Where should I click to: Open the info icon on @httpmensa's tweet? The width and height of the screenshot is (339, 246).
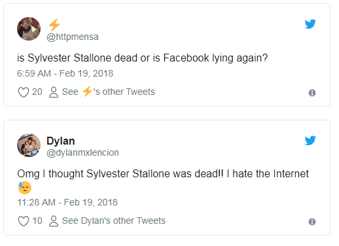pos(312,93)
